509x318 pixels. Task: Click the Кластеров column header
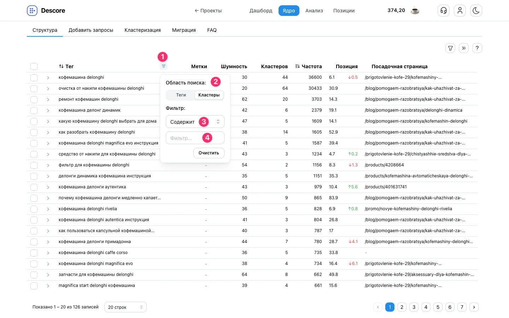pyautogui.click(x=274, y=66)
